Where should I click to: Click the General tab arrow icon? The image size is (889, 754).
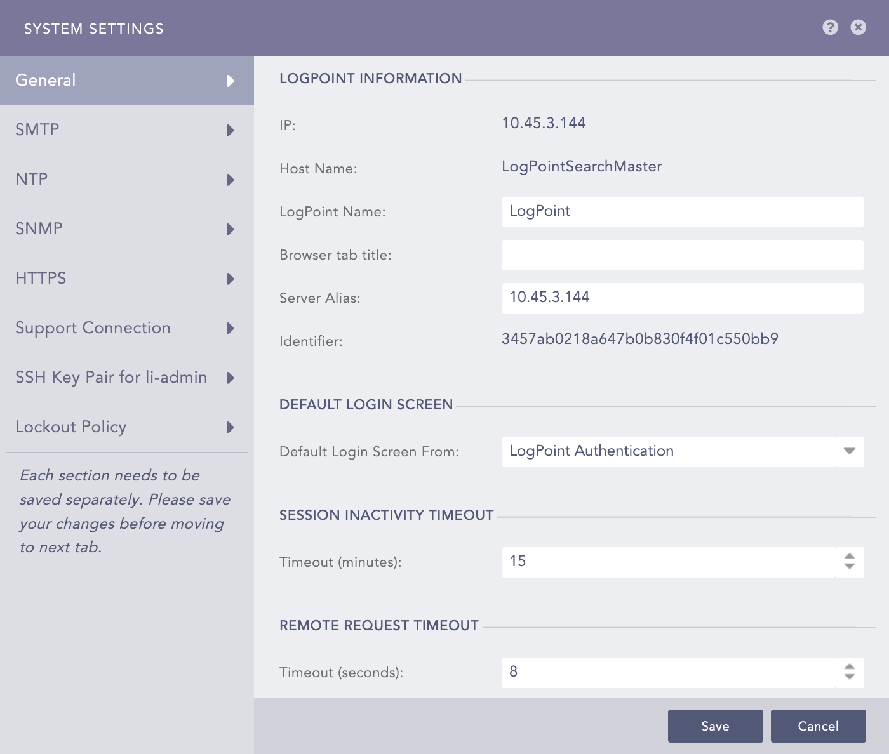coord(231,81)
